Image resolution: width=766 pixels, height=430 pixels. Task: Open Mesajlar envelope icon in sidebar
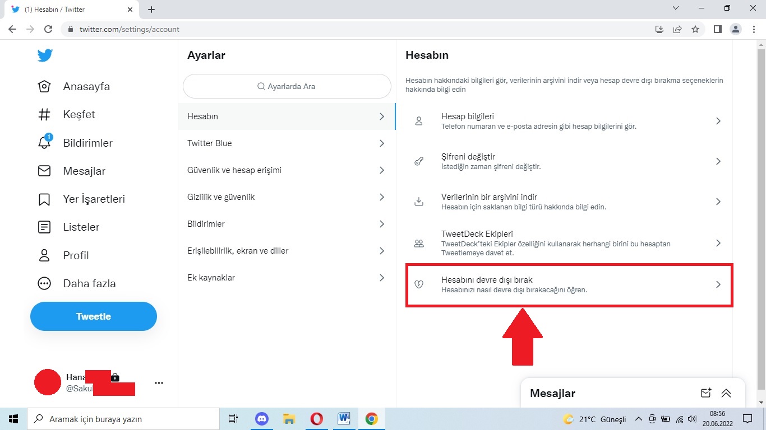click(44, 171)
